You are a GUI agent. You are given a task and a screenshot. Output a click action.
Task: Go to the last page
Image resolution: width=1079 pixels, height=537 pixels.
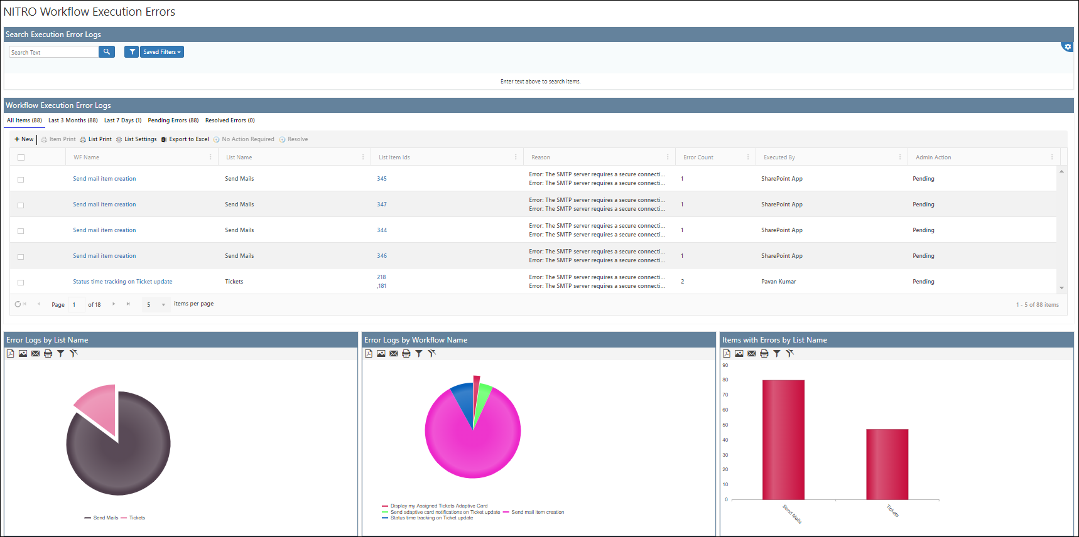[128, 304]
